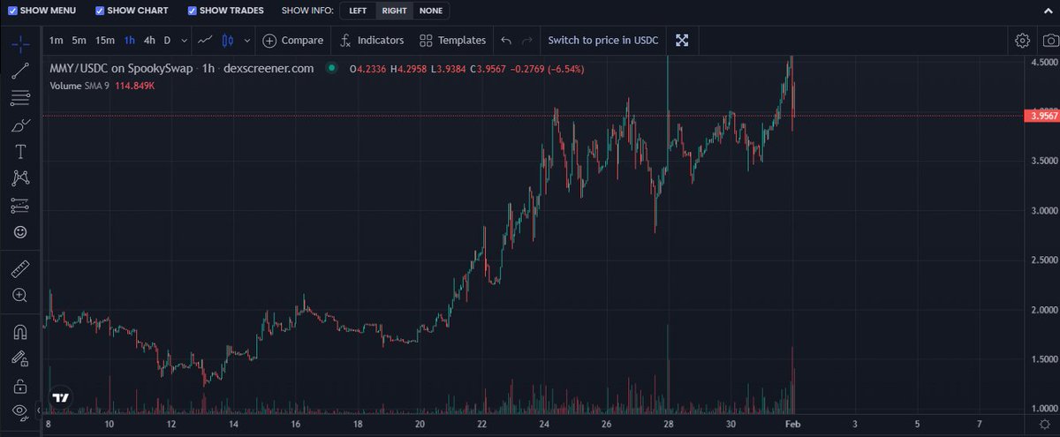Click the 28 date axis label
This screenshot has width=1060, height=437.
coord(669,425)
